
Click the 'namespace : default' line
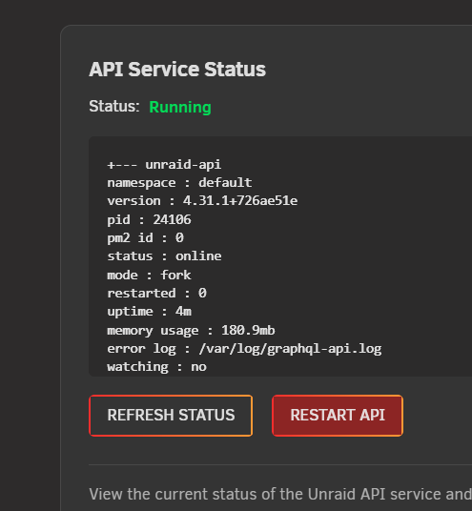point(179,183)
